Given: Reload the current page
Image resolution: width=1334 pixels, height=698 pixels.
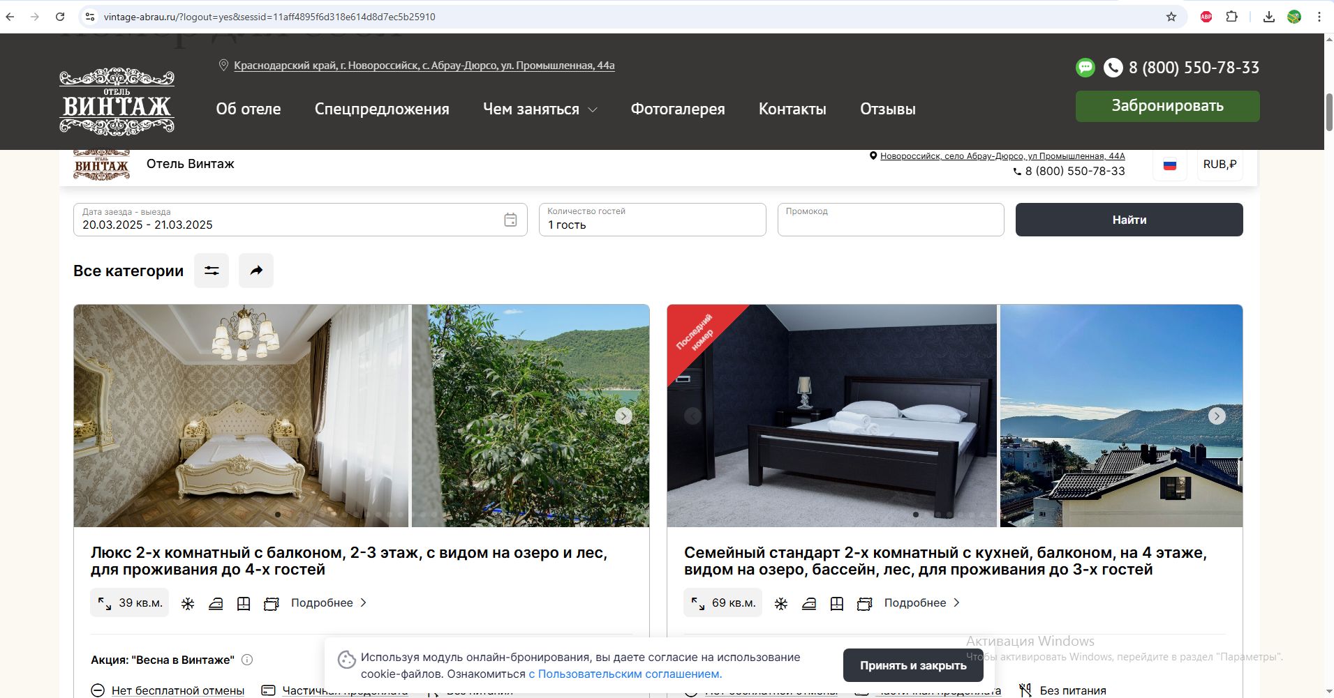Looking at the screenshot, I should [x=60, y=17].
